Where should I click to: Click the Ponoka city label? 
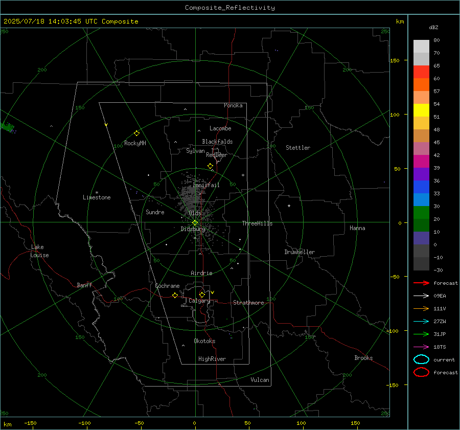click(x=233, y=105)
